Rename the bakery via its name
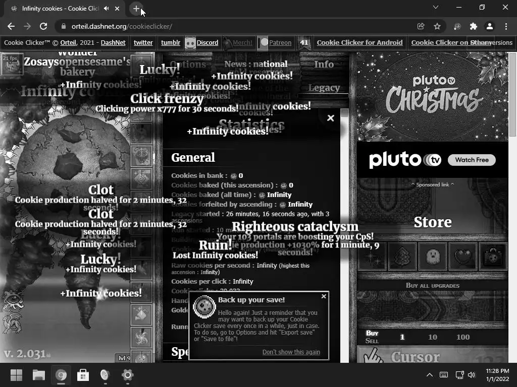The image size is (517, 387). (77, 66)
